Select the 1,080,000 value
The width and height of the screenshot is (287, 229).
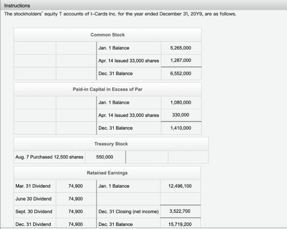pyautogui.click(x=180, y=102)
